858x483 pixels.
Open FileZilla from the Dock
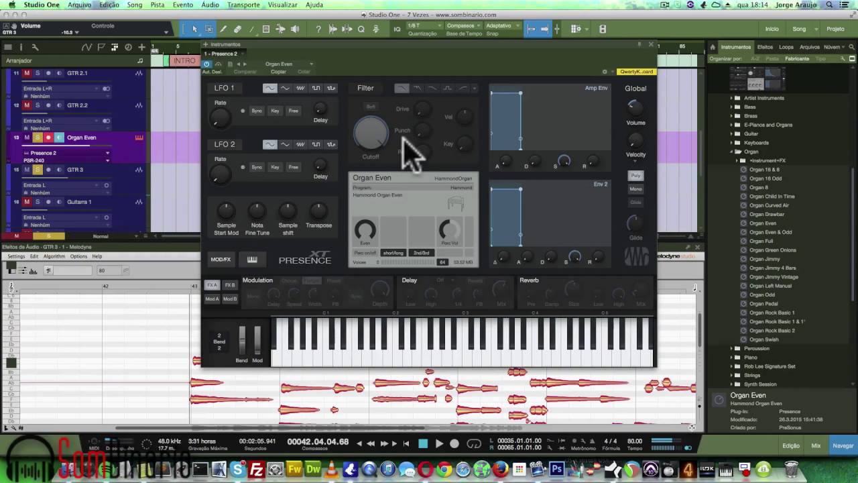256,469
